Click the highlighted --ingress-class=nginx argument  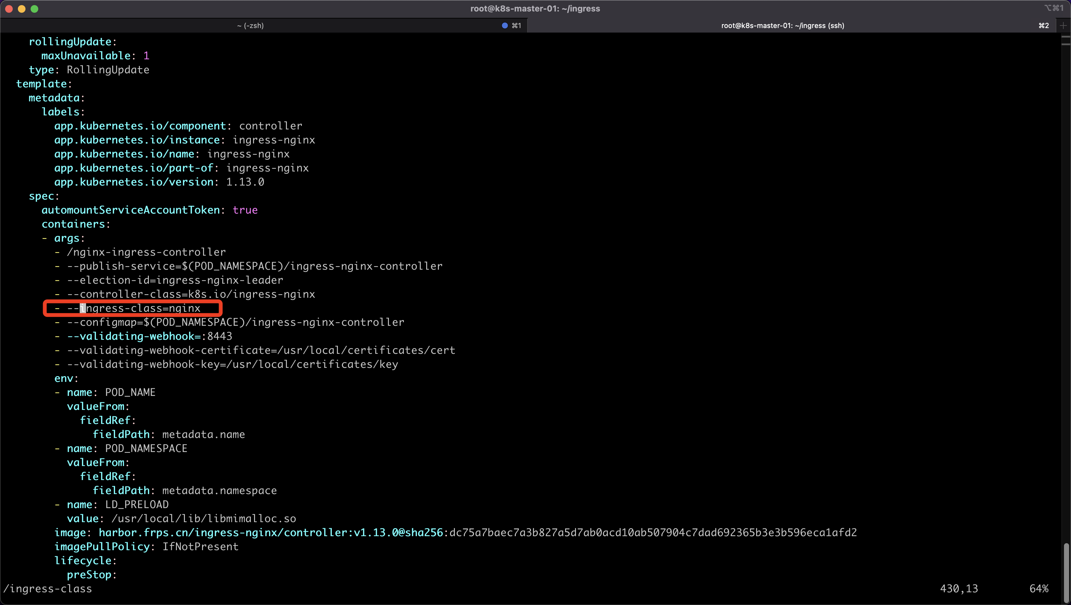pyautogui.click(x=133, y=308)
